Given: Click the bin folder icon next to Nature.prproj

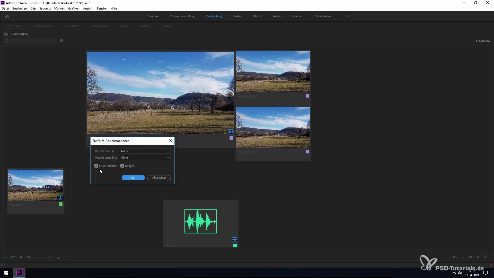Looking at the screenshot, I should (6, 34).
